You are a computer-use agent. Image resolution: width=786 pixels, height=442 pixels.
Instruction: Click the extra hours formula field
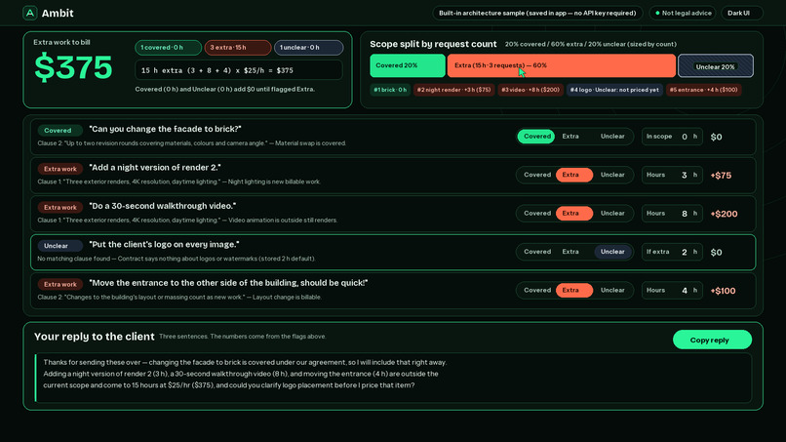tap(239, 70)
